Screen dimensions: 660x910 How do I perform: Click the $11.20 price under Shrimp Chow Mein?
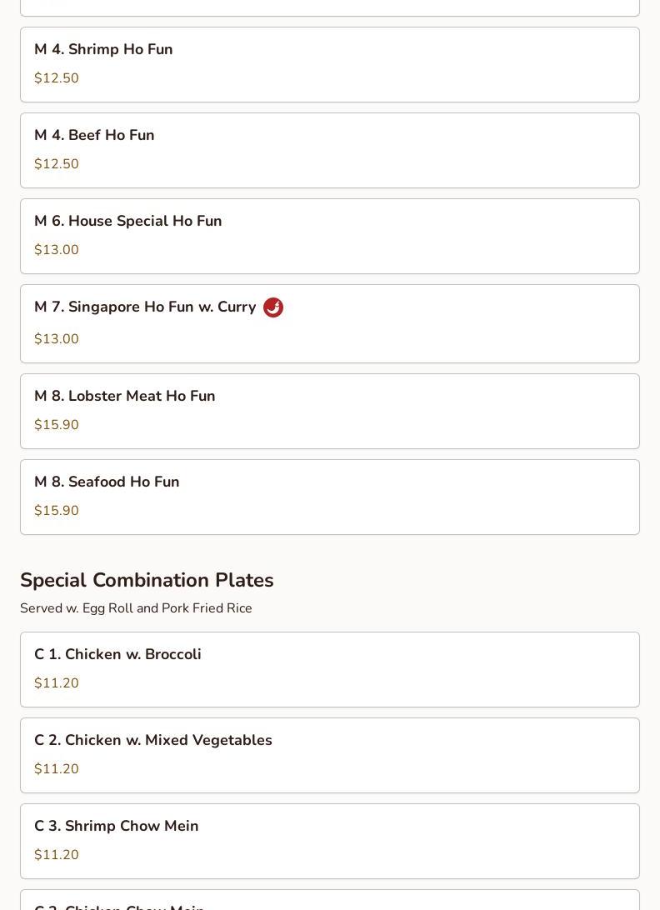[x=57, y=855]
